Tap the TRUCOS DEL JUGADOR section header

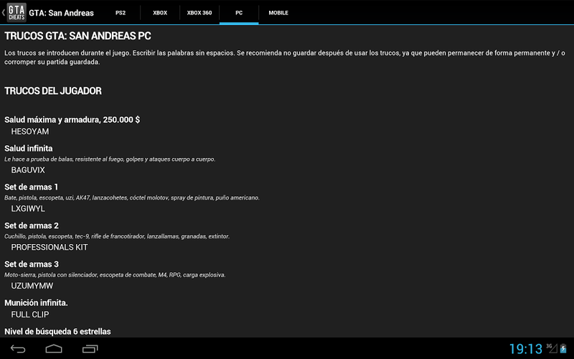[x=53, y=91]
